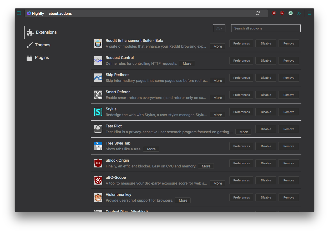
Task: Open the uBlock Origin toolbar icon
Action: (274, 13)
